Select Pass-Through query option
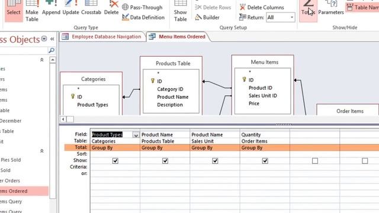 point(142,7)
